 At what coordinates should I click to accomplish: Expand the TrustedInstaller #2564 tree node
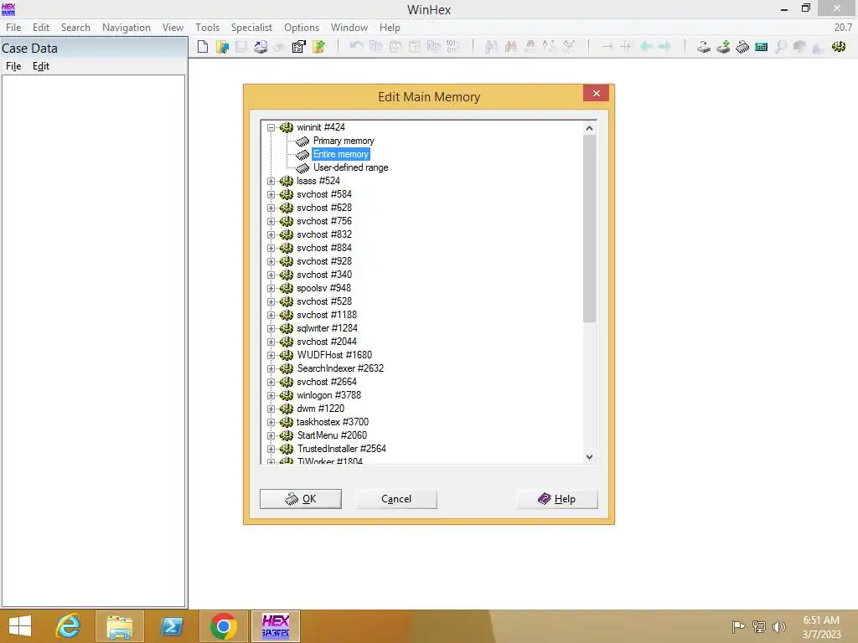coord(271,449)
